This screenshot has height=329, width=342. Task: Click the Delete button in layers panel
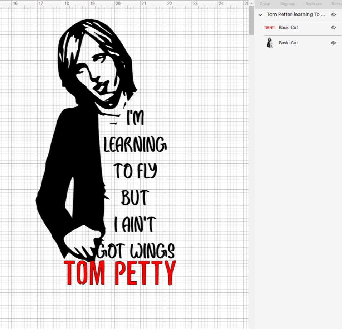(x=337, y=4)
